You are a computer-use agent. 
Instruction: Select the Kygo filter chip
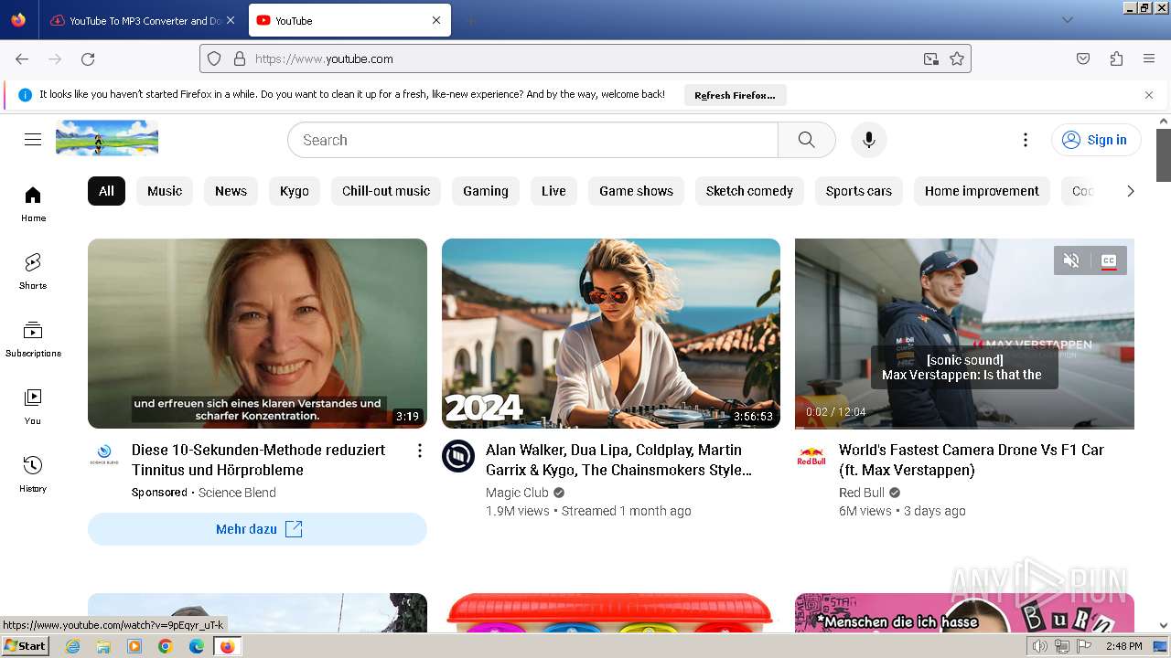pyautogui.click(x=295, y=191)
